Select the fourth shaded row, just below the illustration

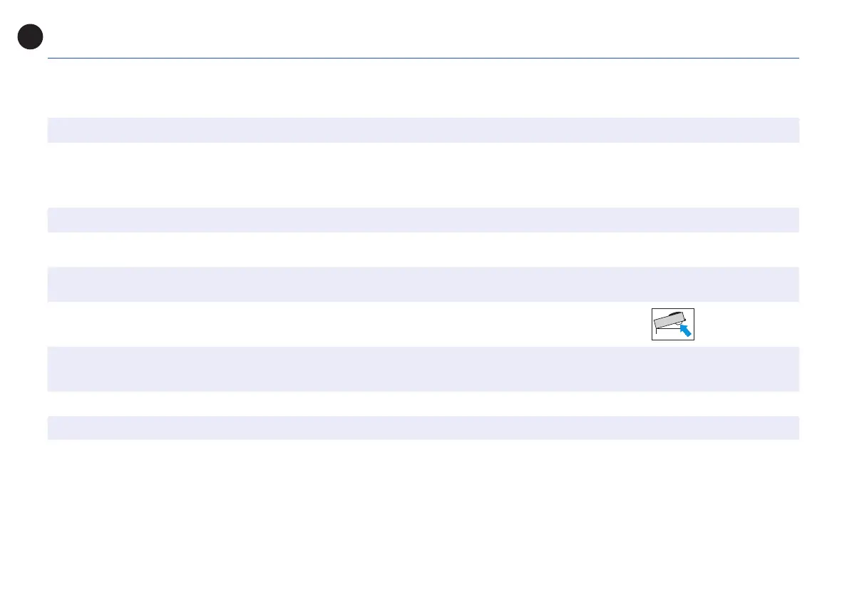(x=423, y=369)
